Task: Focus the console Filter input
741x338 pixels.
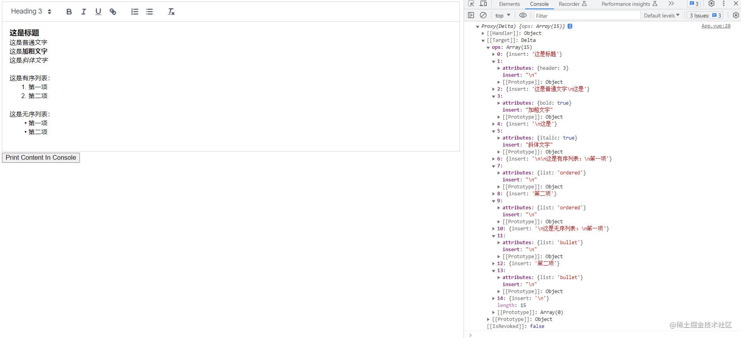Action: (x=587, y=16)
